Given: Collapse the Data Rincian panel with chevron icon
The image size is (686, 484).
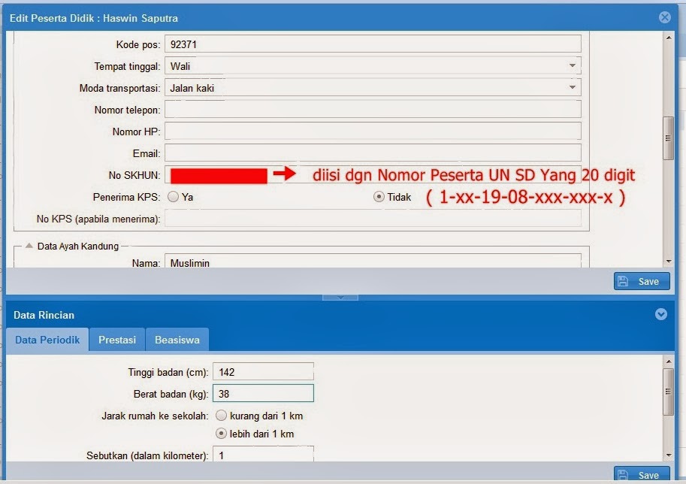Looking at the screenshot, I should click(x=661, y=314).
